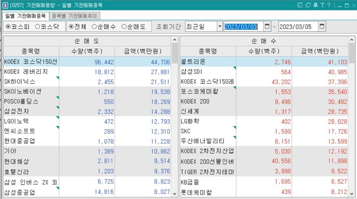Viewport: 357px width, 199px height.
Task: Open help with the question mark icon
Action: coord(329,5)
